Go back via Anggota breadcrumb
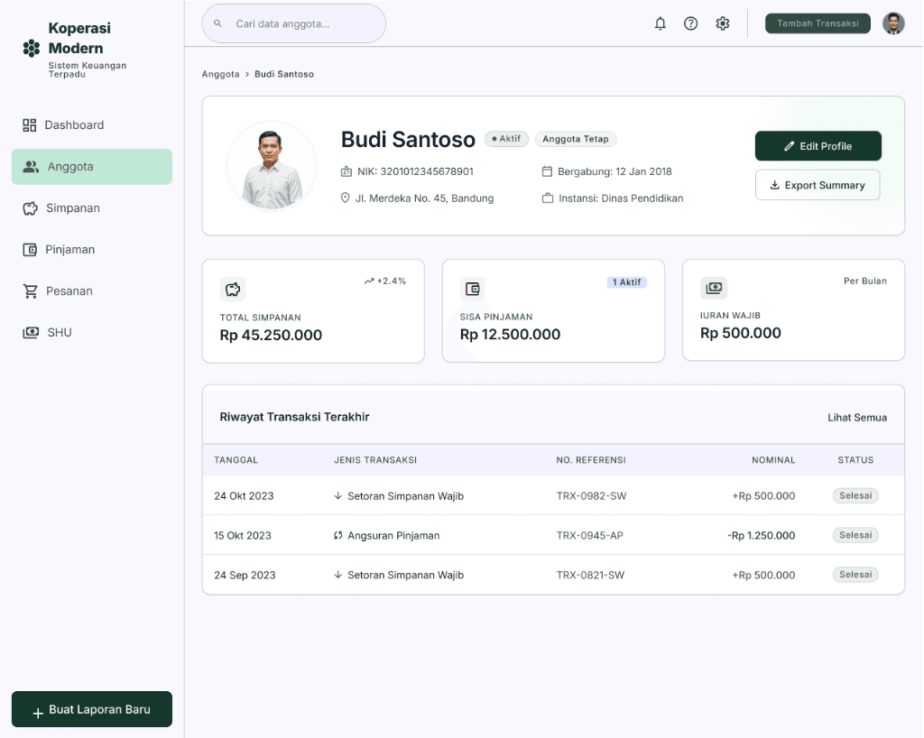924x738 pixels. [220, 74]
